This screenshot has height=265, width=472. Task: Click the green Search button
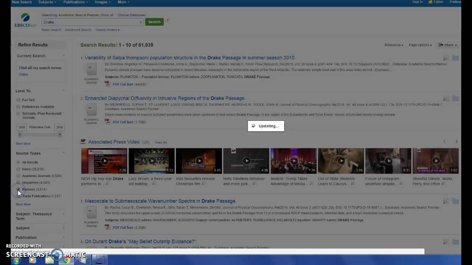(x=154, y=22)
